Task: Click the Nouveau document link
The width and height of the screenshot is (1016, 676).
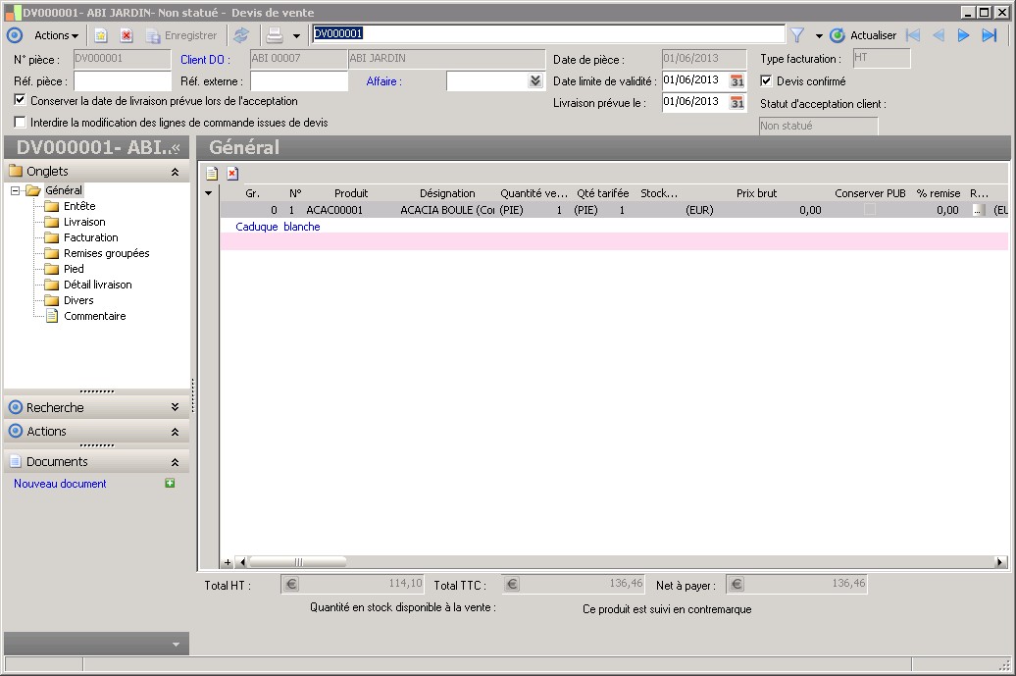Action: click(x=60, y=484)
